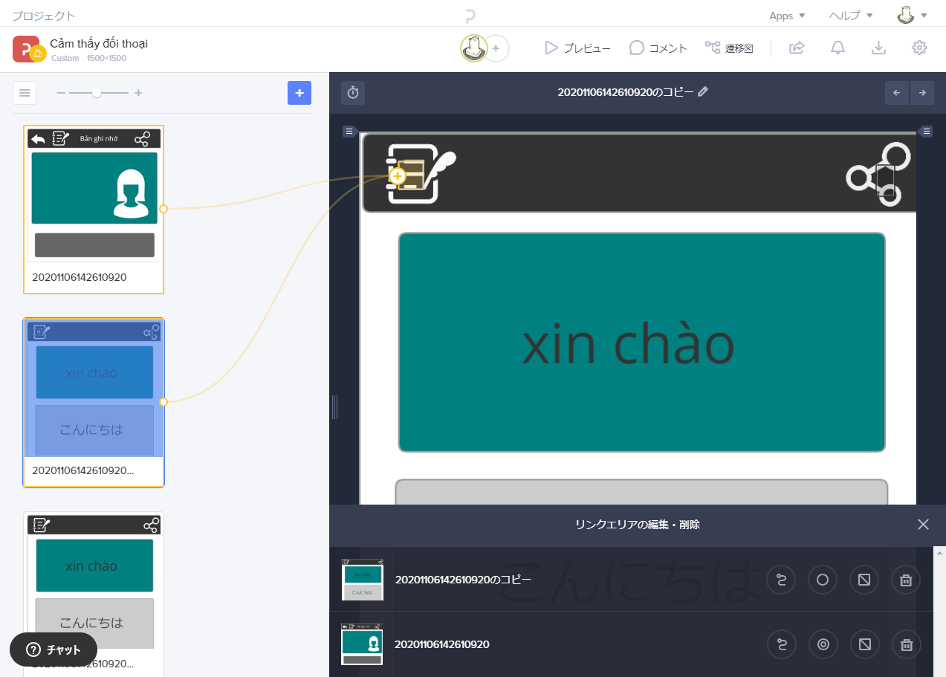
Task: Click the panel splitter drag handle
Action: pyautogui.click(x=334, y=406)
